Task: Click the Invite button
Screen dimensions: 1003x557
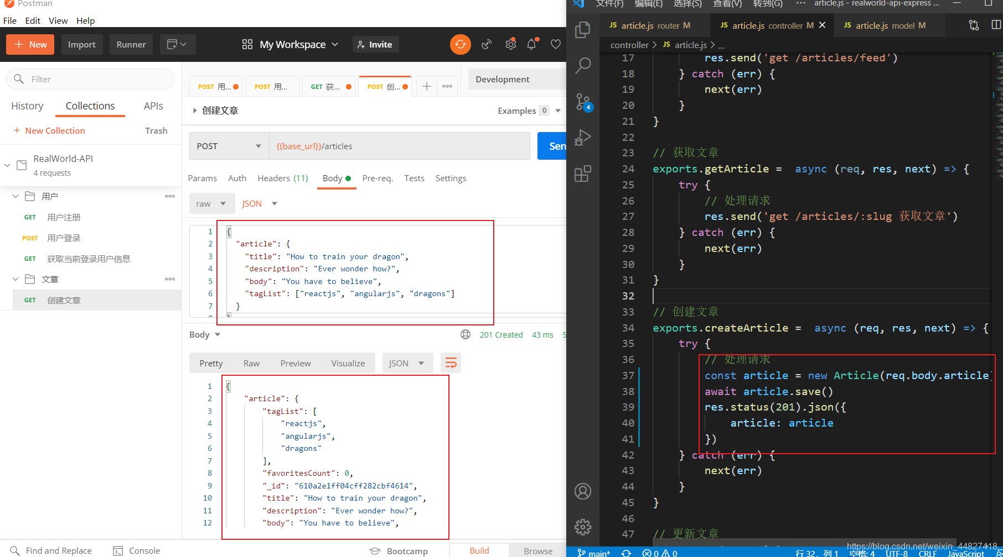Action: click(375, 44)
